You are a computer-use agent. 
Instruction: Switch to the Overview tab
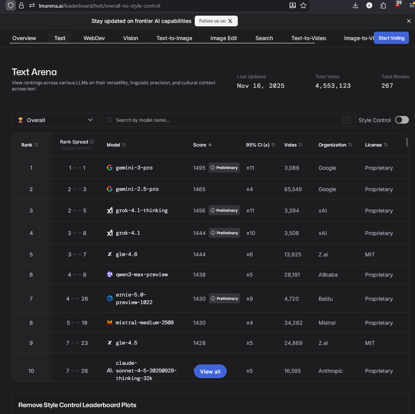click(x=24, y=38)
